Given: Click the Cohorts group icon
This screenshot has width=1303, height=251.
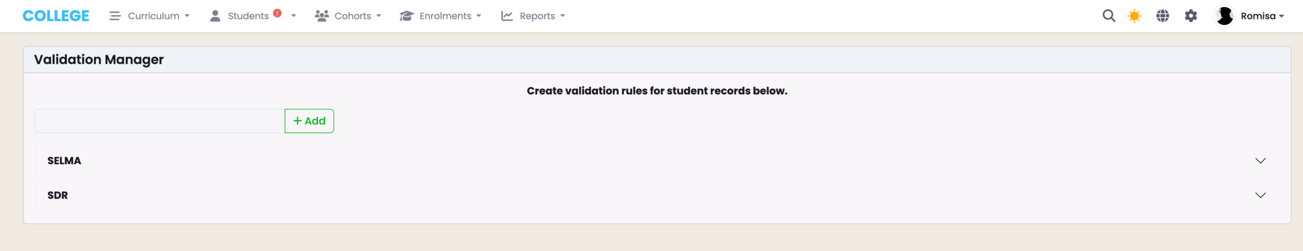Looking at the screenshot, I should [322, 16].
